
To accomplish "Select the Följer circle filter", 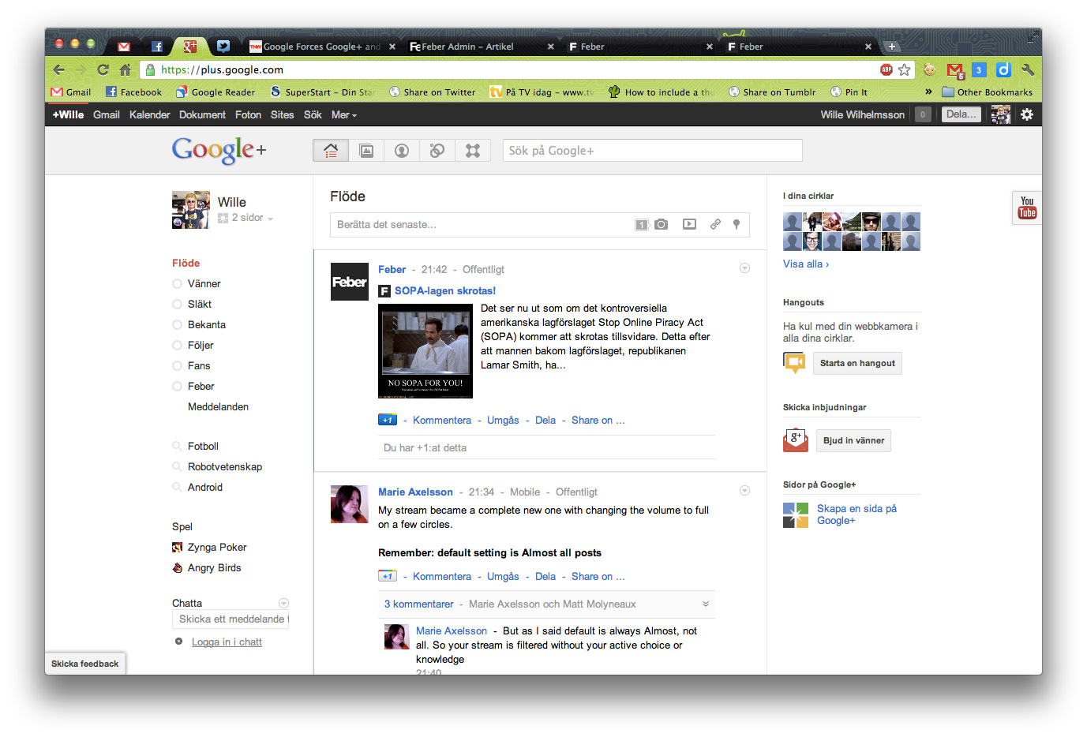I will pyautogui.click(x=201, y=345).
